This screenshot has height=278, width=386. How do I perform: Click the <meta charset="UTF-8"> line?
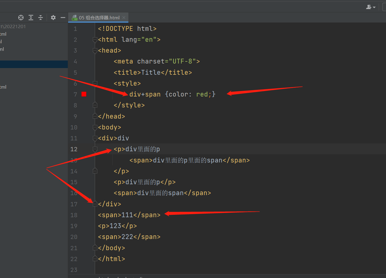point(157,61)
